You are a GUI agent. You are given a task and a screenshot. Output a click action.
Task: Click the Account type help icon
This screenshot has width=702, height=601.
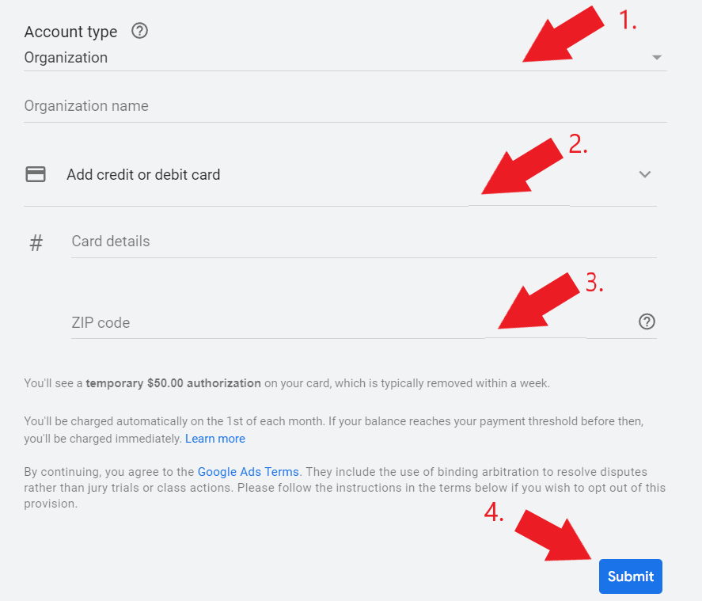[140, 31]
